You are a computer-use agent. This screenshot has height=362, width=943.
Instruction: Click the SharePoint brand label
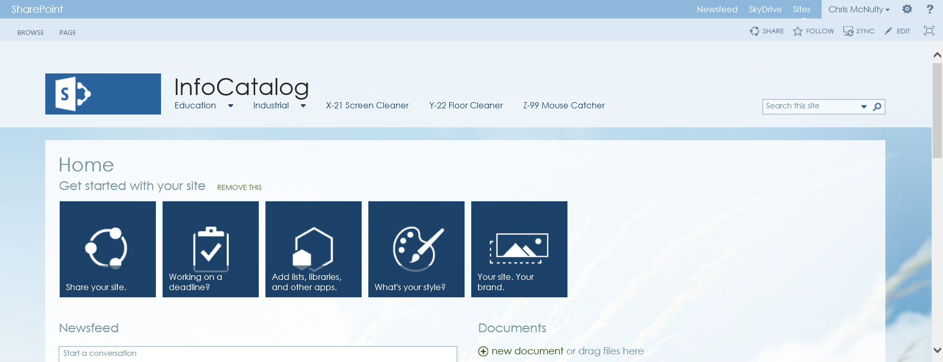point(37,9)
